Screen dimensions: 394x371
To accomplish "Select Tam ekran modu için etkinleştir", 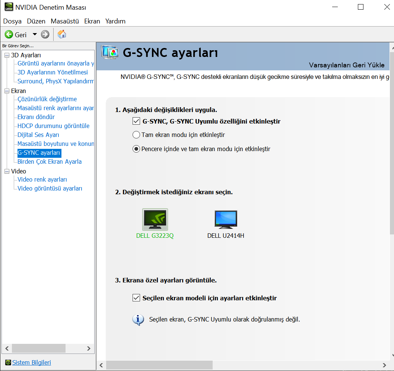I will (x=136, y=135).
